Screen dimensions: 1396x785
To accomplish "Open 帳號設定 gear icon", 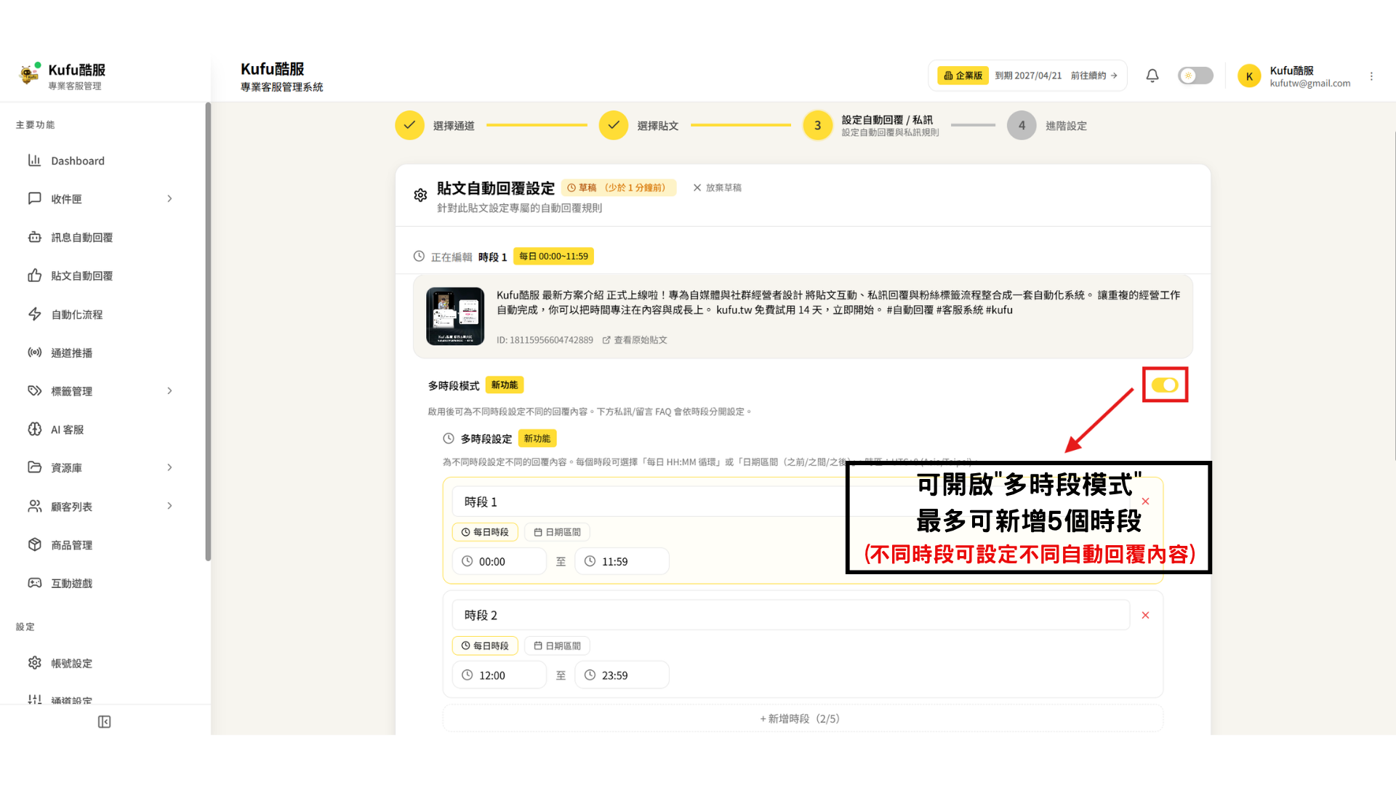I will click(x=34, y=663).
